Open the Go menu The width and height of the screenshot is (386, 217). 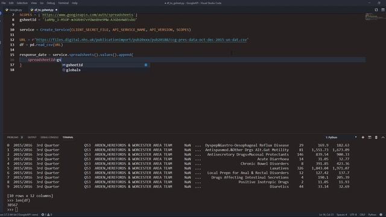point(42,3)
